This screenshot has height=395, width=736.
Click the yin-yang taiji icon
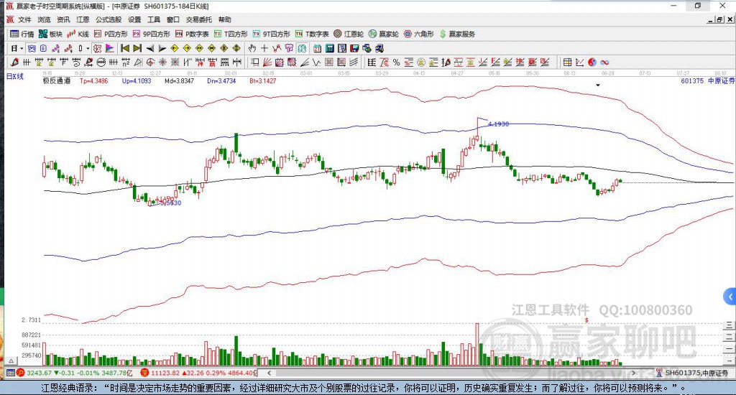pyautogui.click(x=593, y=62)
